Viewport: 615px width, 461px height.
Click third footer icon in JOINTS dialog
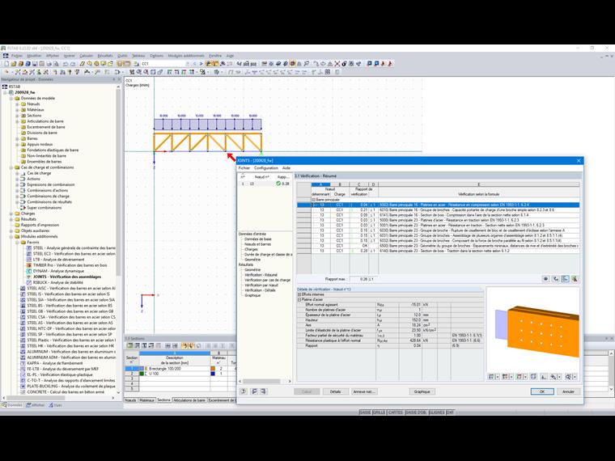pyautogui.click(x=263, y=391)
